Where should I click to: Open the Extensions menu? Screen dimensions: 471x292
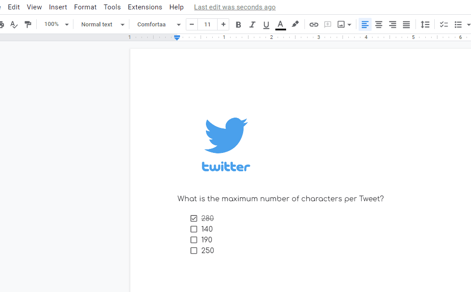[145, 7]
